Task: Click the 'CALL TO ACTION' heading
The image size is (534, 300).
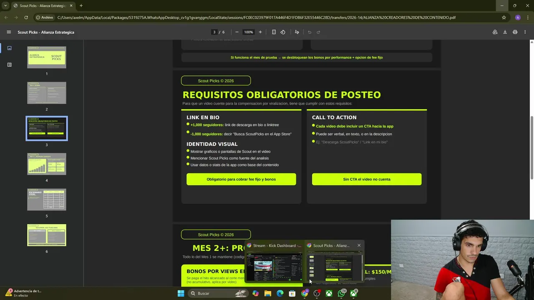Action: [334, 117]
